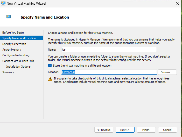This screenshot has width=182, height=137.
Task: View the Summary page
Action: (x=8, y=72)
